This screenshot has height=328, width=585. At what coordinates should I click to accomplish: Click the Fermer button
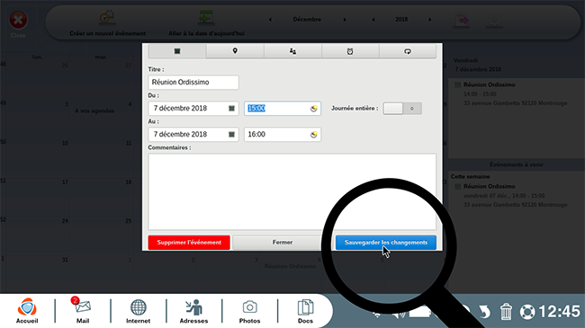(x=283, y=243)
